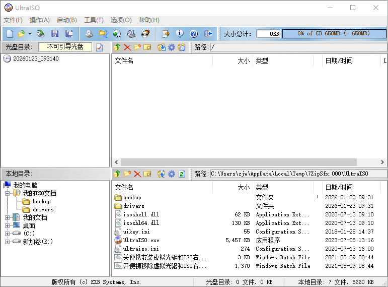
Task: Select the backup folder in local tree
Action: [x=41, y=201]
